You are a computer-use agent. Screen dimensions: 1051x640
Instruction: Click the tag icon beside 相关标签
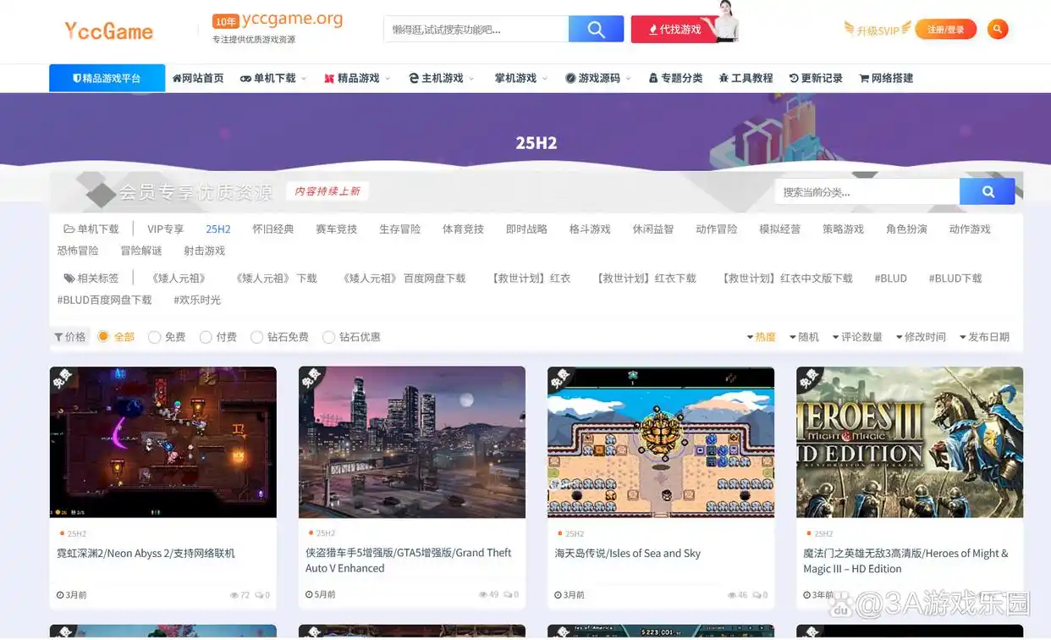(69, 277)
